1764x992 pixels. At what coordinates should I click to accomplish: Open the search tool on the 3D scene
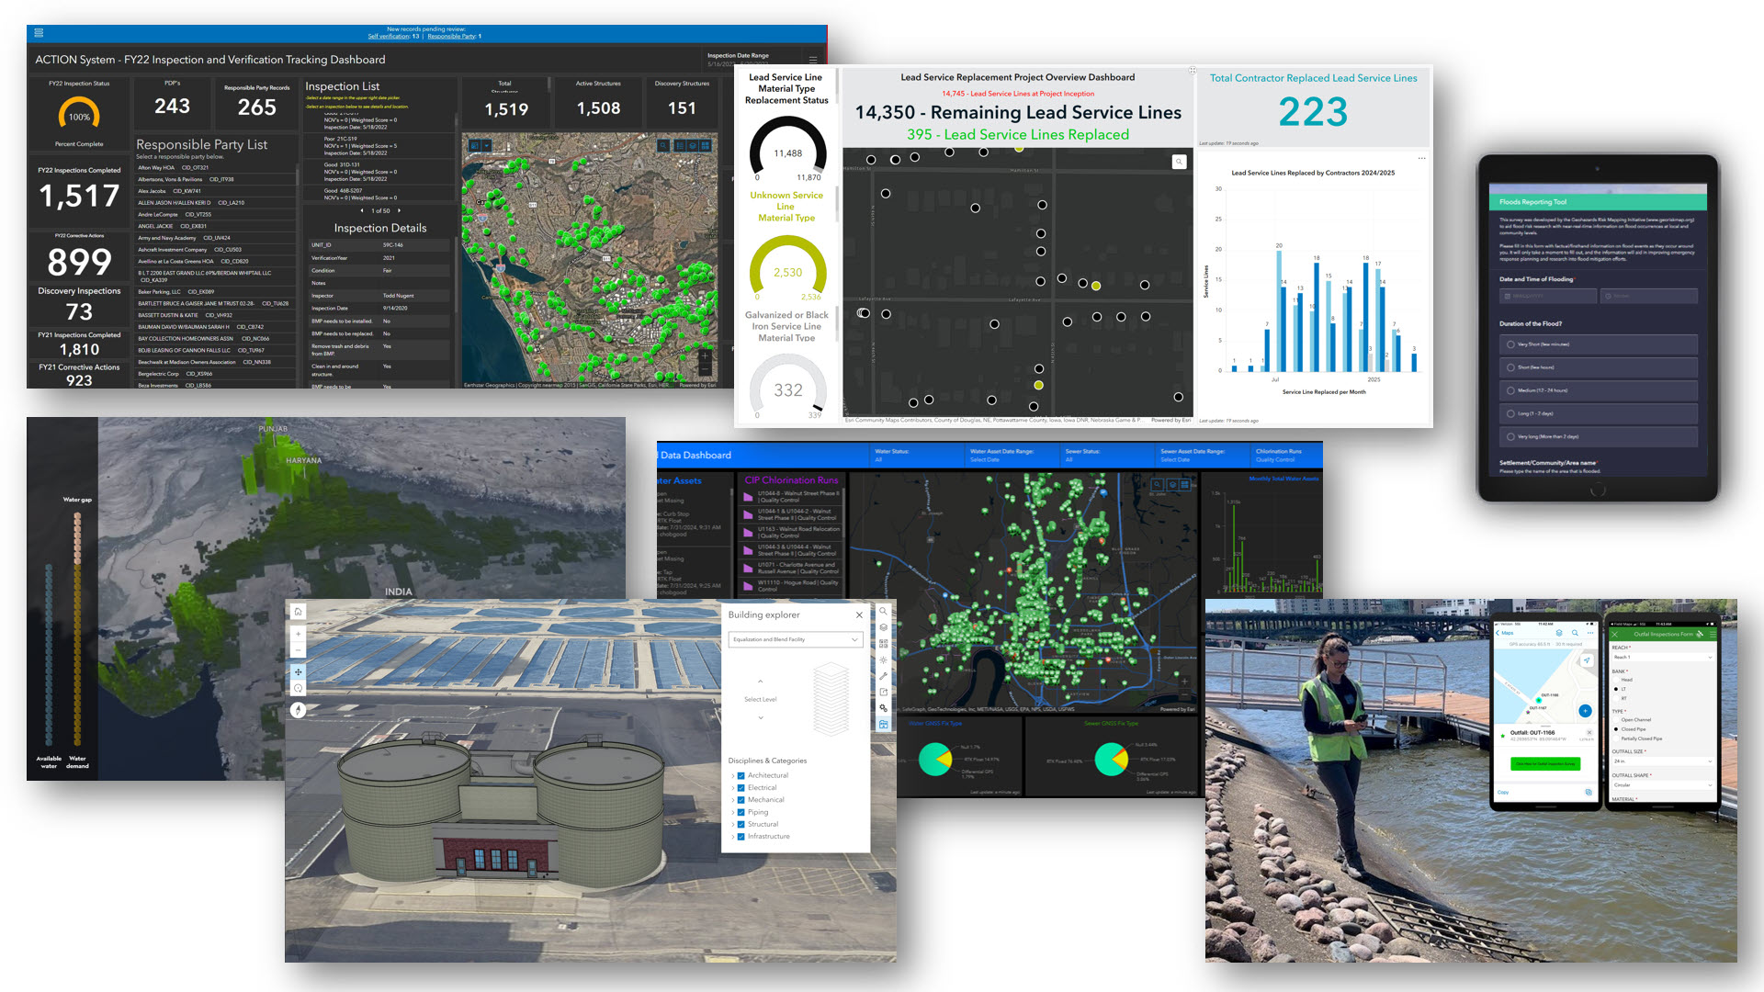[x=884, y=611]
